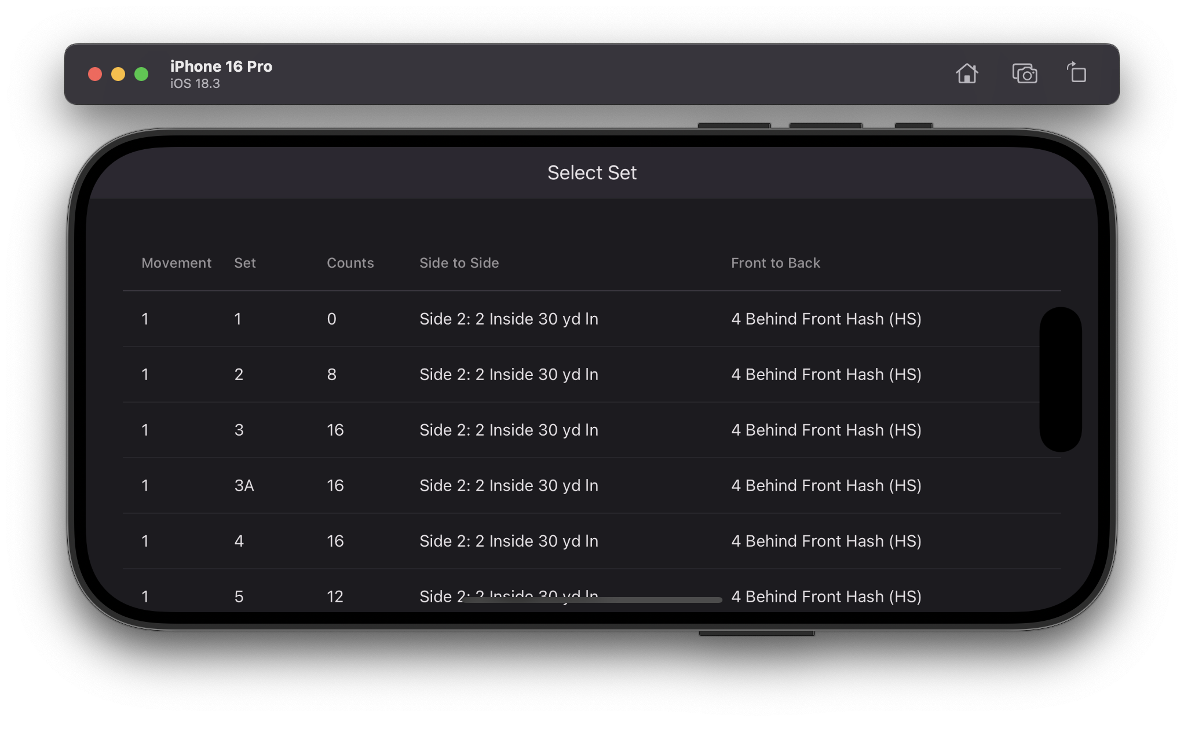Click the Movement column header

pos(176,263)
